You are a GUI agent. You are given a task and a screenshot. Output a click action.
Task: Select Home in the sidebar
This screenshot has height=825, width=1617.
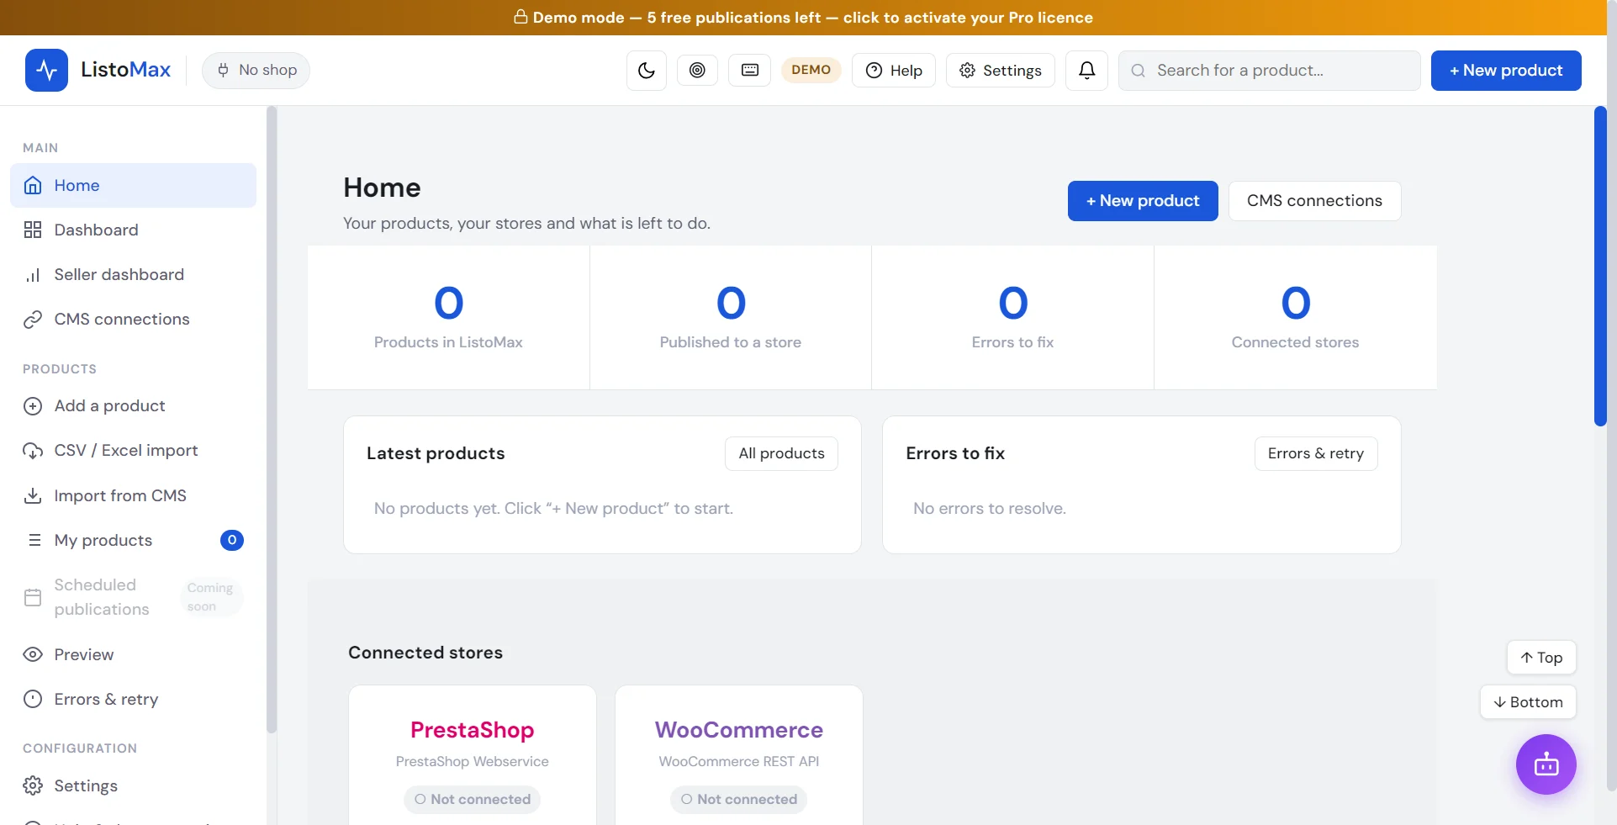click(x=133, y=185)
